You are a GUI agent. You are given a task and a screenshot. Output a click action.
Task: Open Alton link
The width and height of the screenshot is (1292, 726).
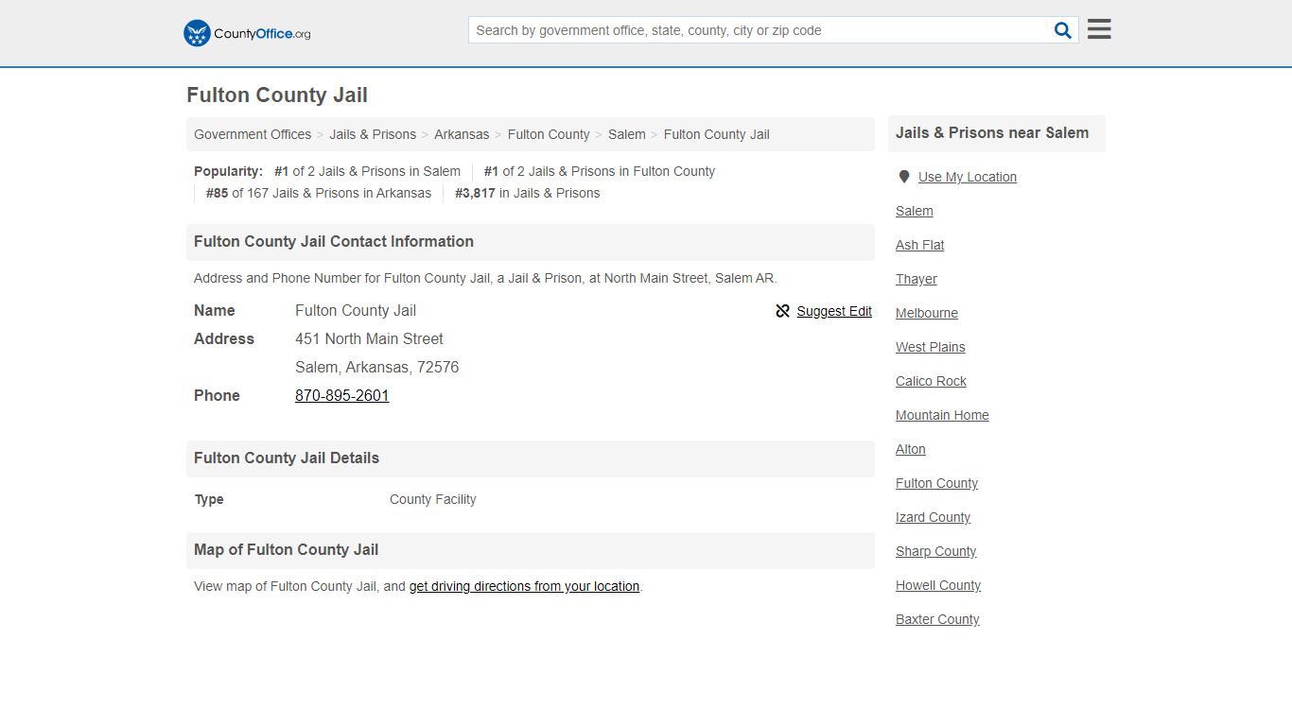[911, 449]
